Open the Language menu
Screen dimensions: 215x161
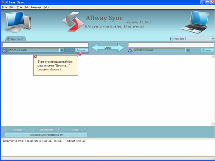[36, 7]
